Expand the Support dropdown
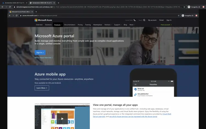The height and width of the screenshot is (129, 206). 118,25
